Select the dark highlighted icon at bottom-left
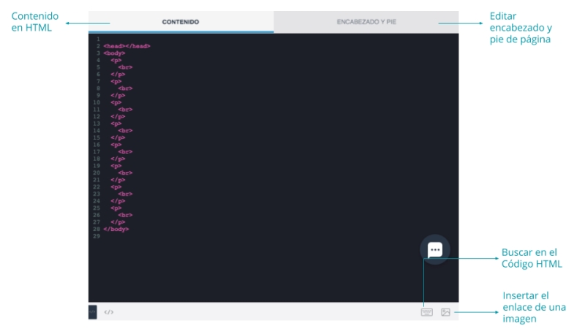585x329 pixels. [92, 312]
